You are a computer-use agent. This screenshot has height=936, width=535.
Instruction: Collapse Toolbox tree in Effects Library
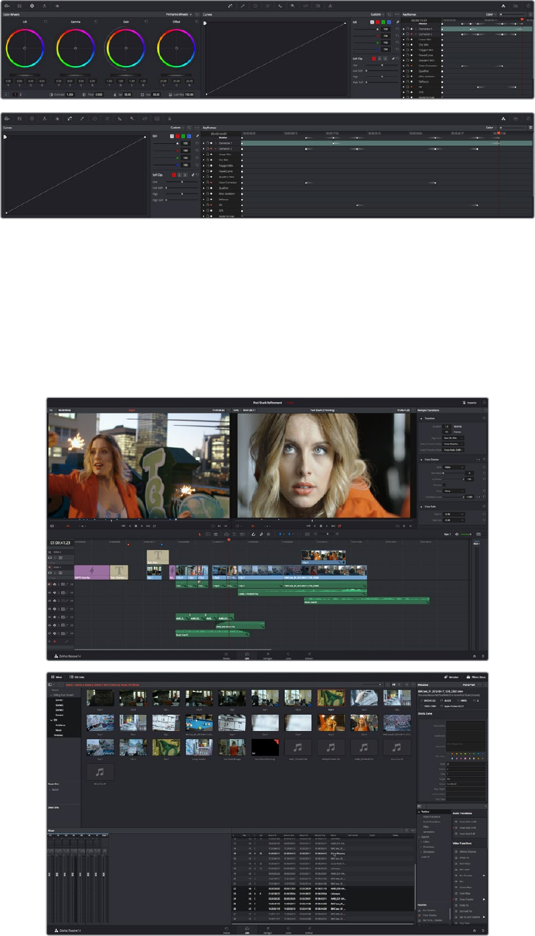click(419, 812)
